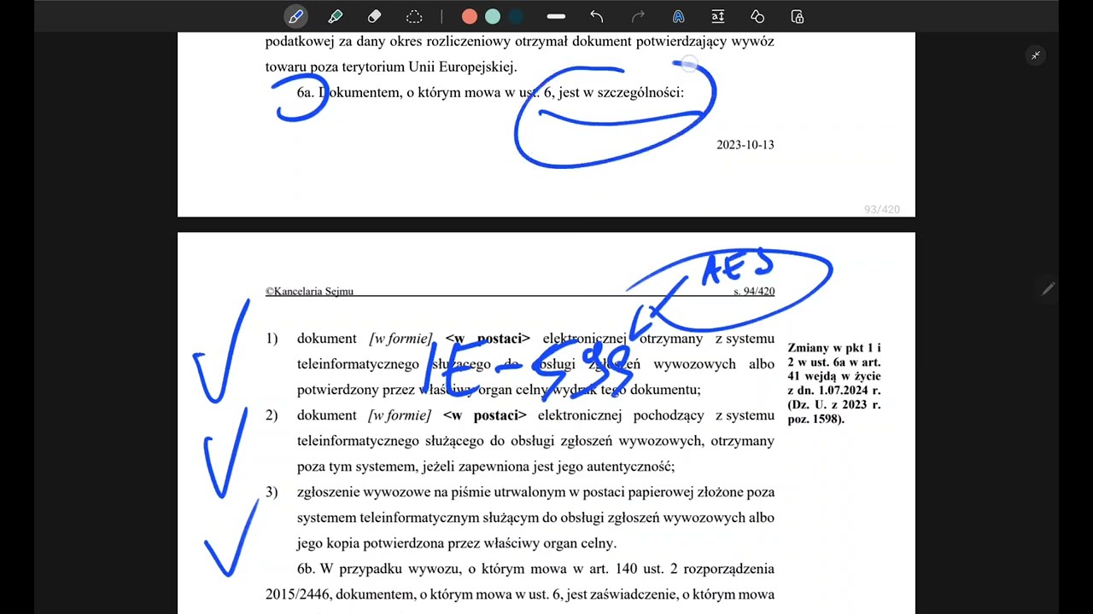Click the ©Kancelaria Sejmu header text
The image size is (1093, 614).
309,291
